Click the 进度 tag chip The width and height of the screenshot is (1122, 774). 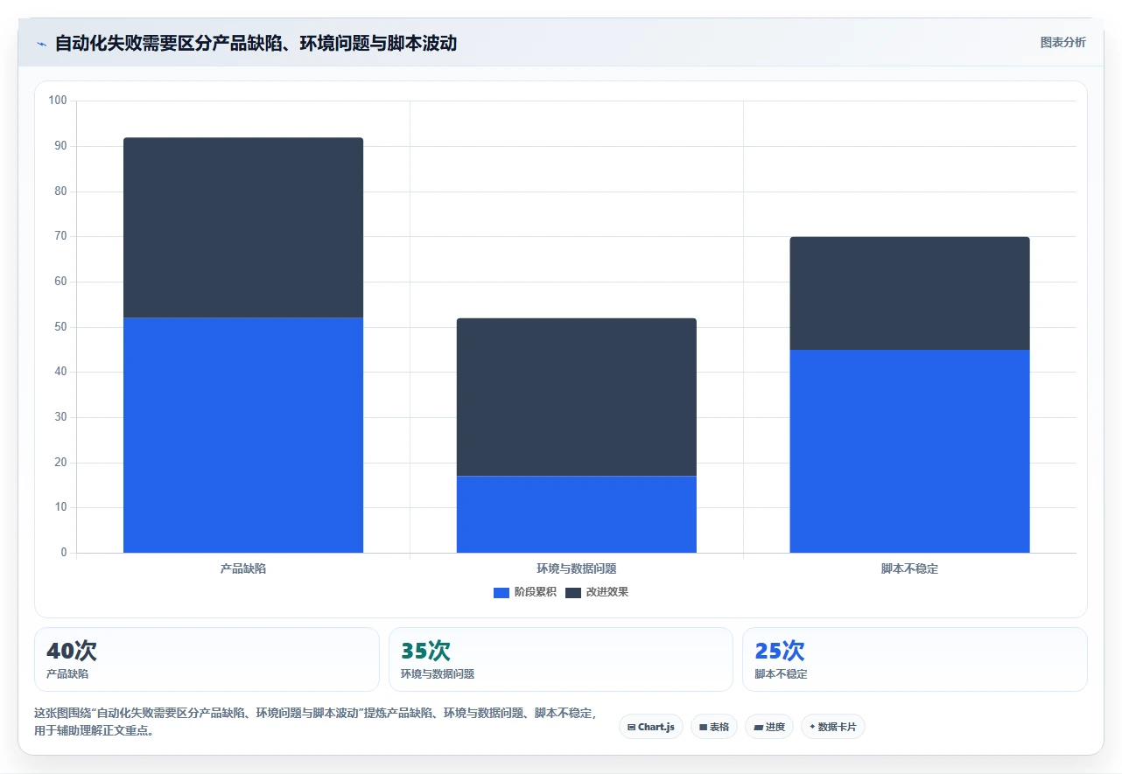(x=769, y=727)
